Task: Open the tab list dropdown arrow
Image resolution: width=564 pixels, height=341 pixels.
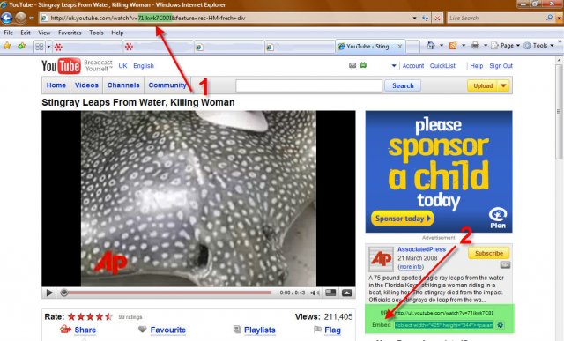Action: point(48,47)
